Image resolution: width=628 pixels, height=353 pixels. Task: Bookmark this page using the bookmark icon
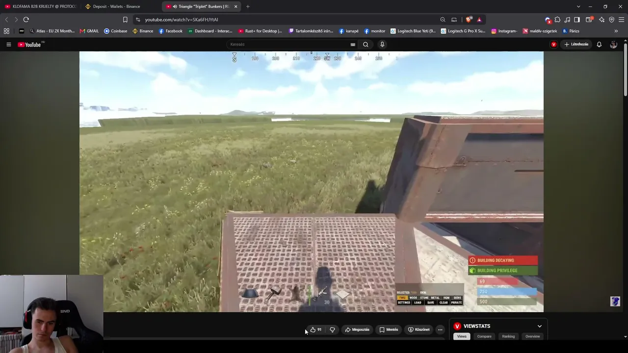click(125, 20)
